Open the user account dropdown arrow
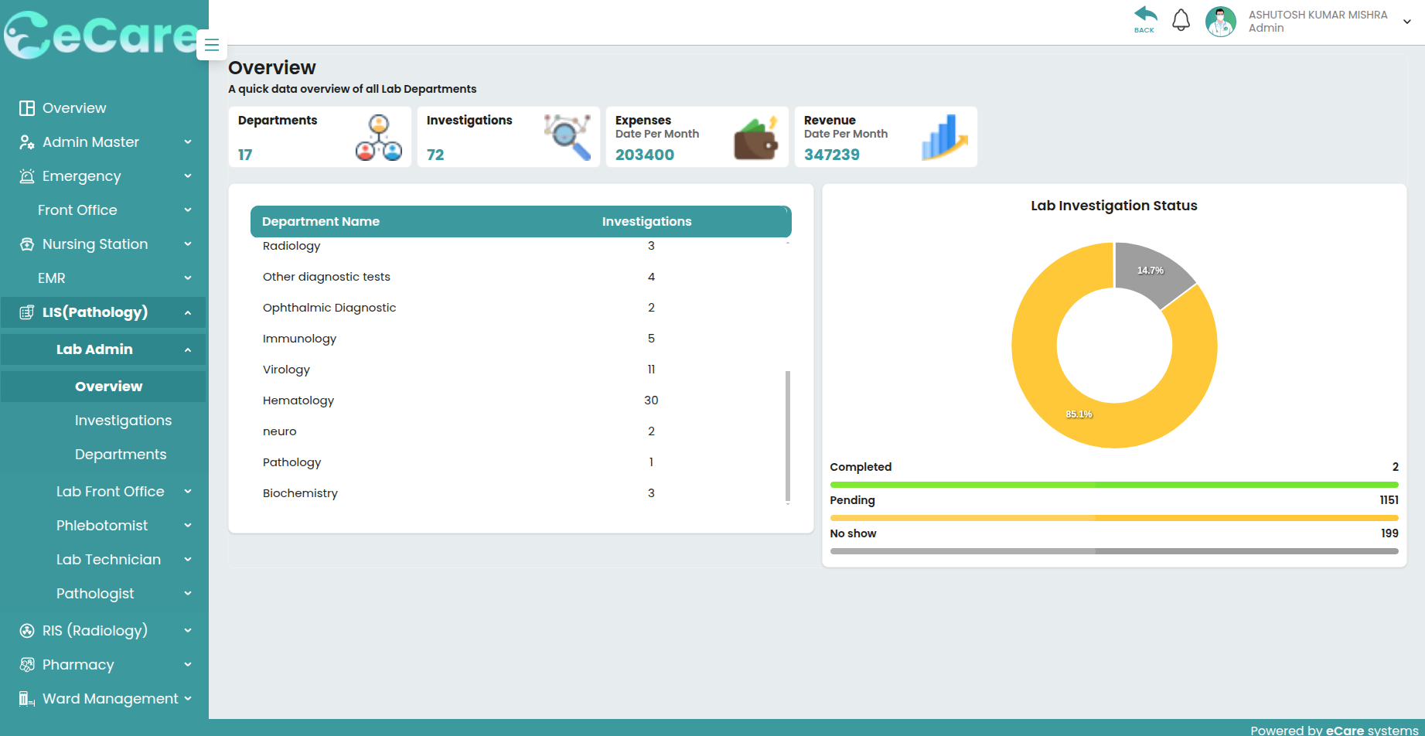 pos(1407,22)
